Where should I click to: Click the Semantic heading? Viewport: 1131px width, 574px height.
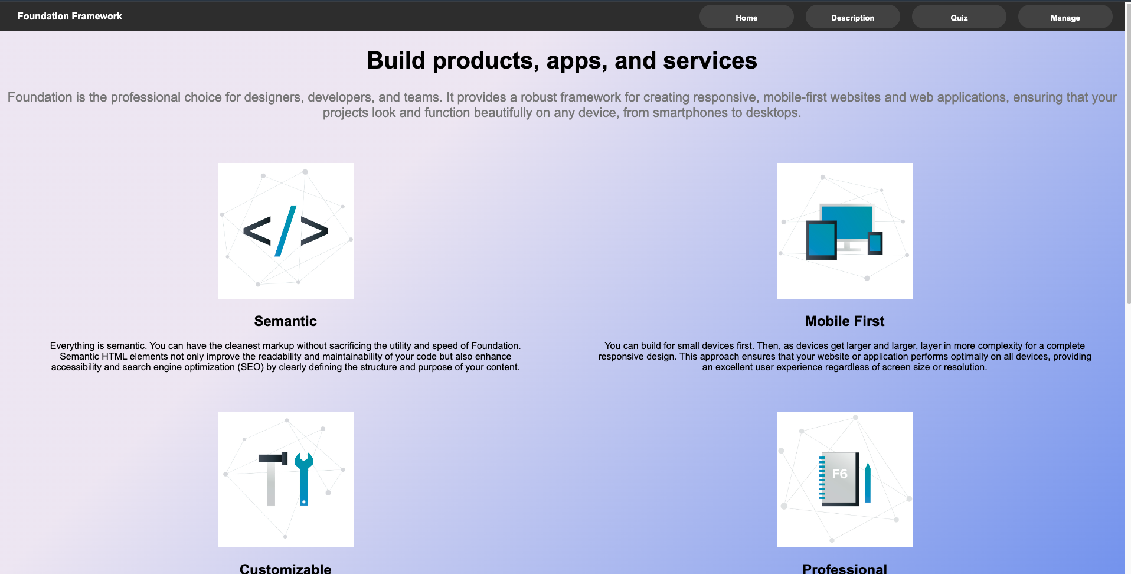pyautogui.click(x=286, y=321)
